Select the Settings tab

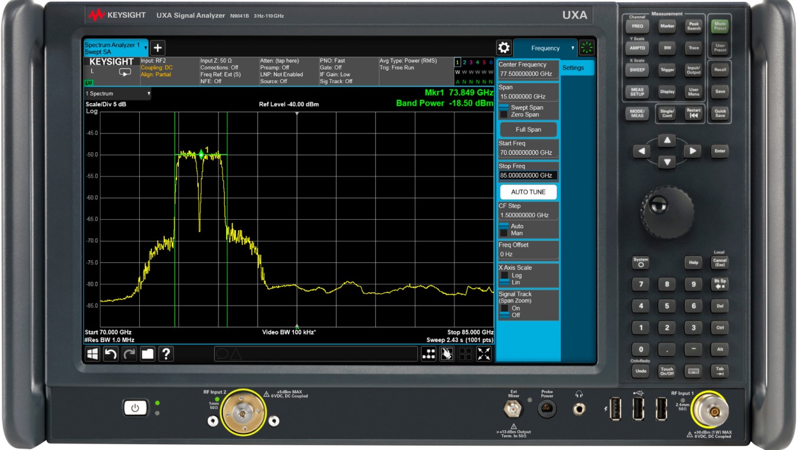pyautogui.click(x=573, y=68)
